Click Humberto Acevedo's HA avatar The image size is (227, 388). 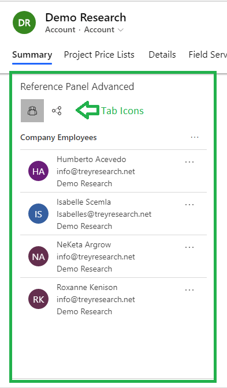pyautogui.click(x=39, y=171)
